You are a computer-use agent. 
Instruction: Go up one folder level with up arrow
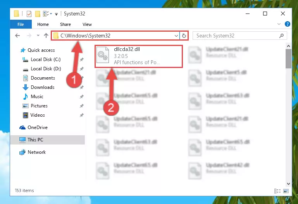(46, 36)
